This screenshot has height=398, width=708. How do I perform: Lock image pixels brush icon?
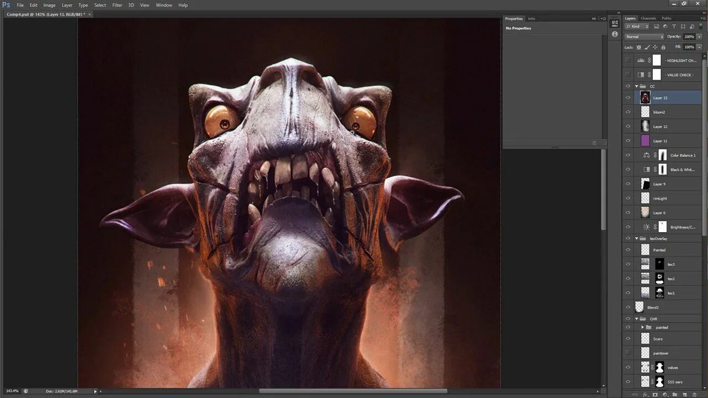[647, 47]
